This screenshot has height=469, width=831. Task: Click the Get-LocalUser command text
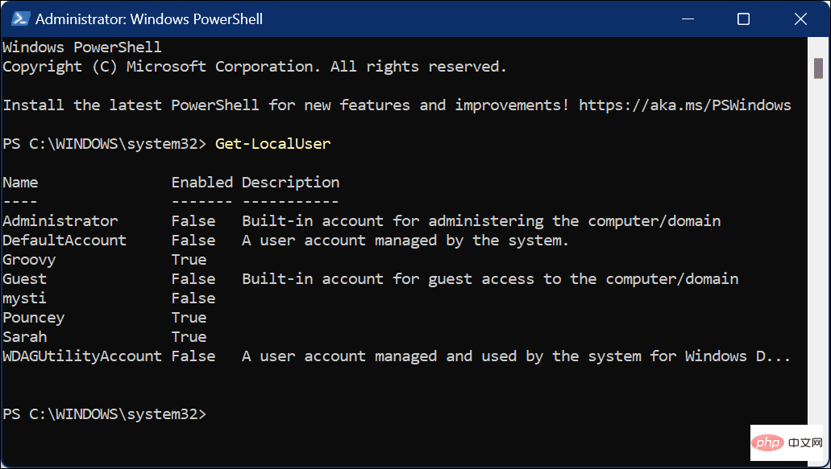[x=272, y=143]
